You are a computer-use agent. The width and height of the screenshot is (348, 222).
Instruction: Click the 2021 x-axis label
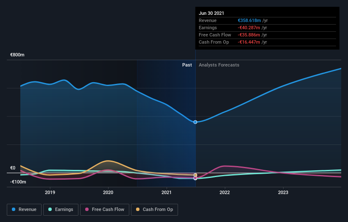[167, 192]
